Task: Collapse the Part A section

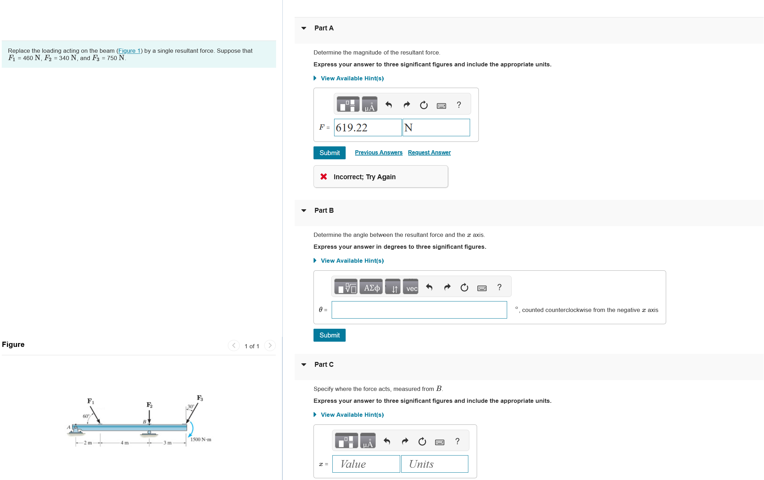Action: pos(304,28)
